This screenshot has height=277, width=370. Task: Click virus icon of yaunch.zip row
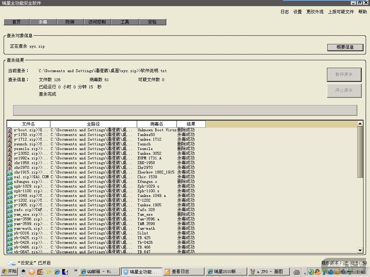(x=10, y=144)
